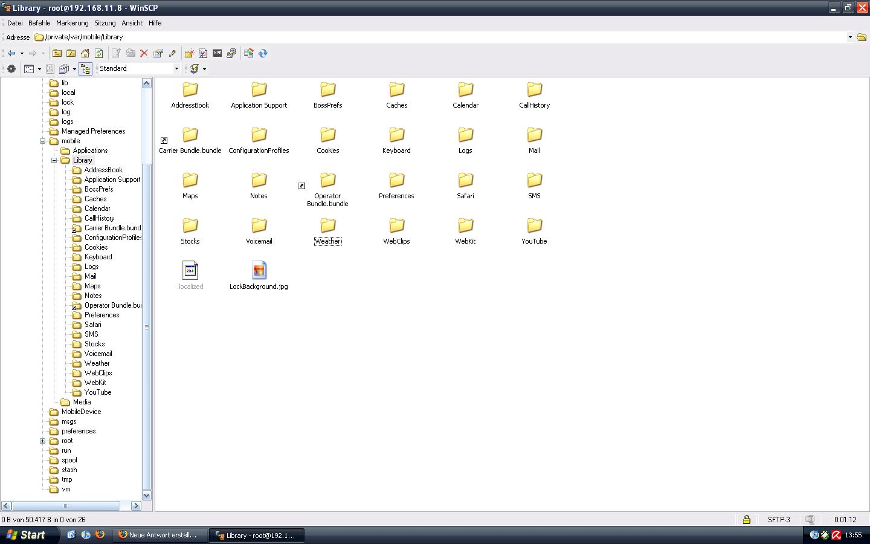870x544 pixels.
Task: Select the CallHistory folder
Action: click(534, 96)
